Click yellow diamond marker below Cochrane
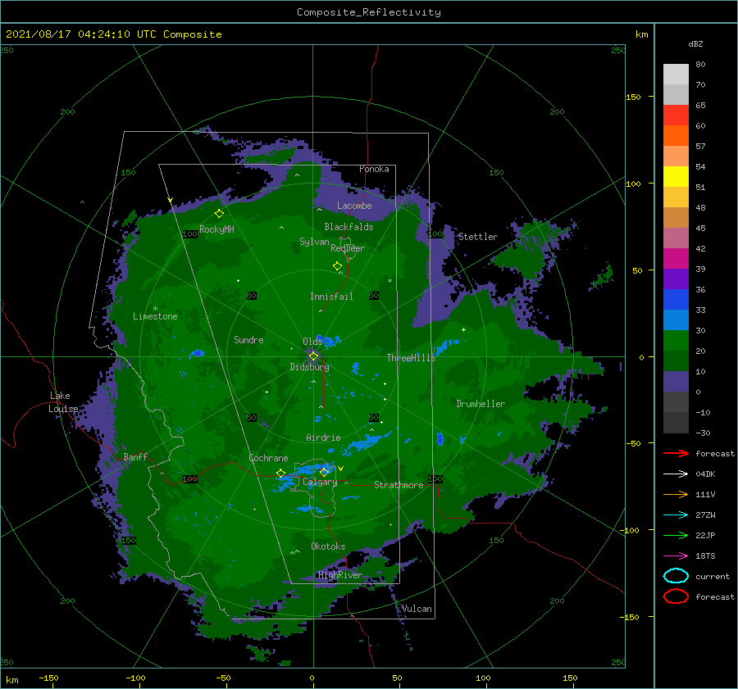Screen dimensions: 738x689 [280, 473]
